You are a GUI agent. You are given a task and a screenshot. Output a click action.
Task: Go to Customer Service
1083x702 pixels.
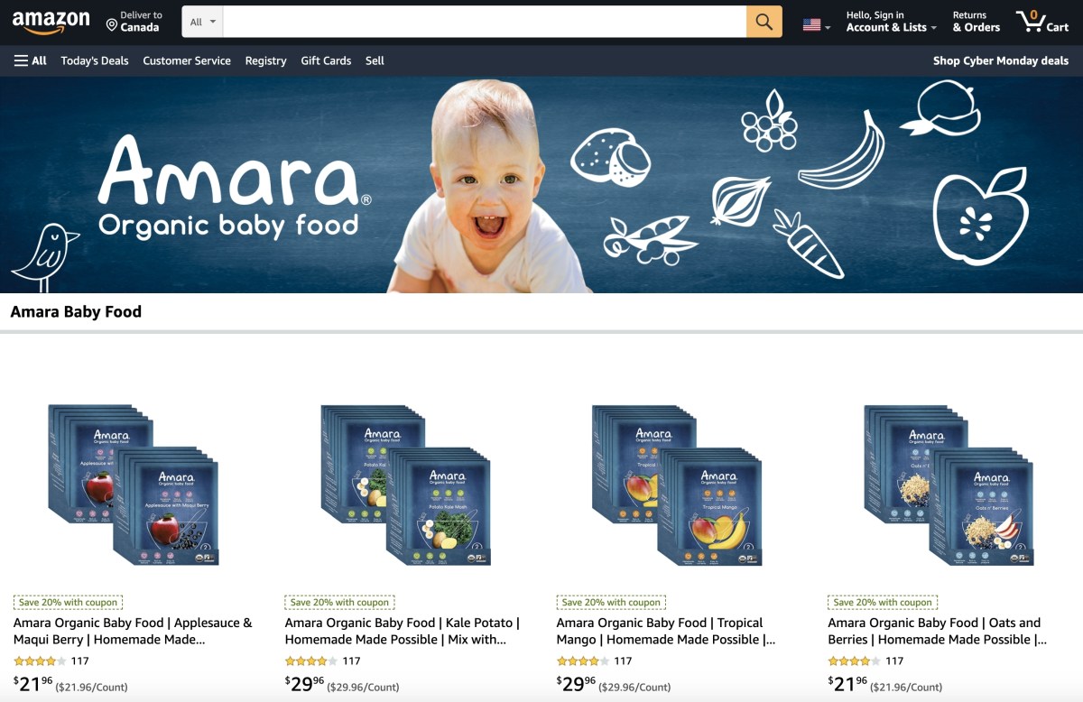point(187,60)
